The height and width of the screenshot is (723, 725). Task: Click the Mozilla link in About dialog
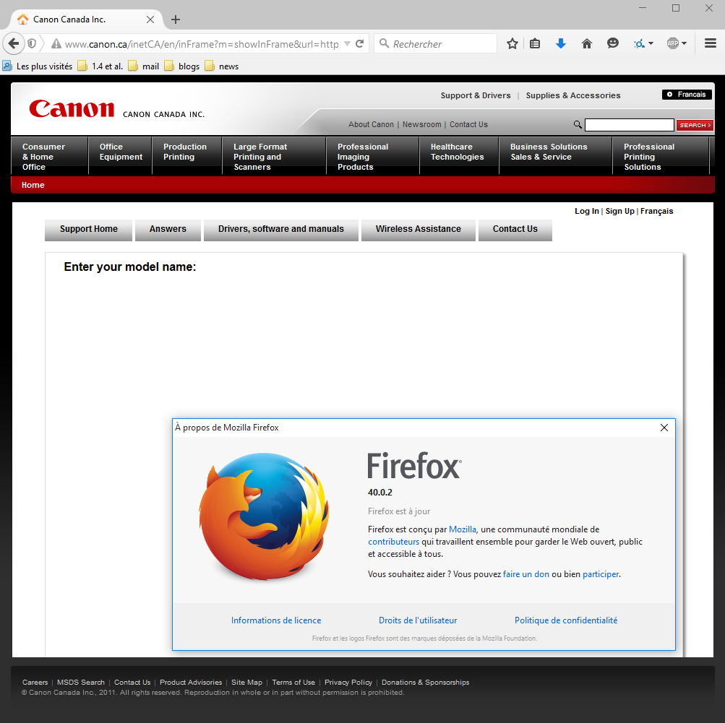pos(463,529)
